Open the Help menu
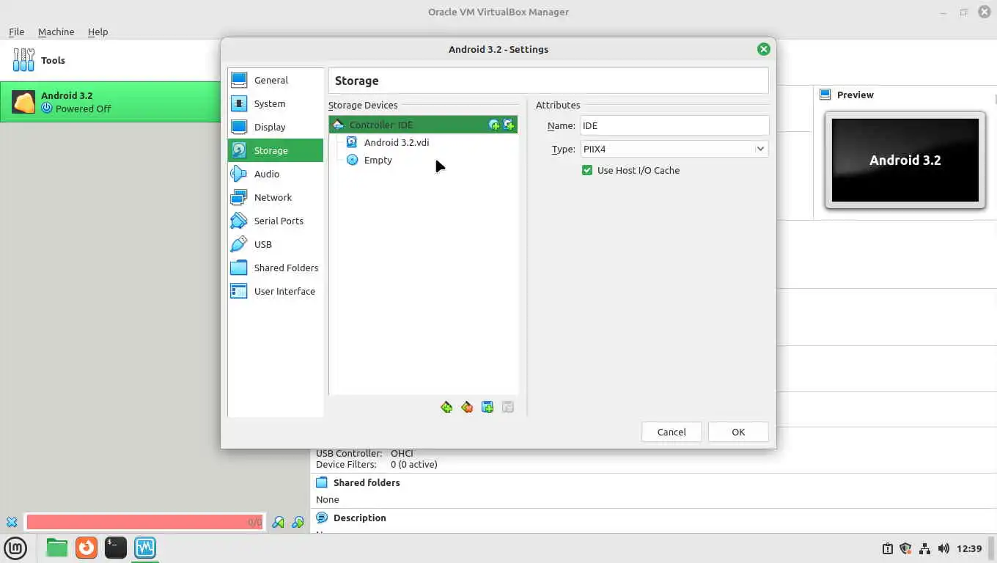 (x=98, y=32)
